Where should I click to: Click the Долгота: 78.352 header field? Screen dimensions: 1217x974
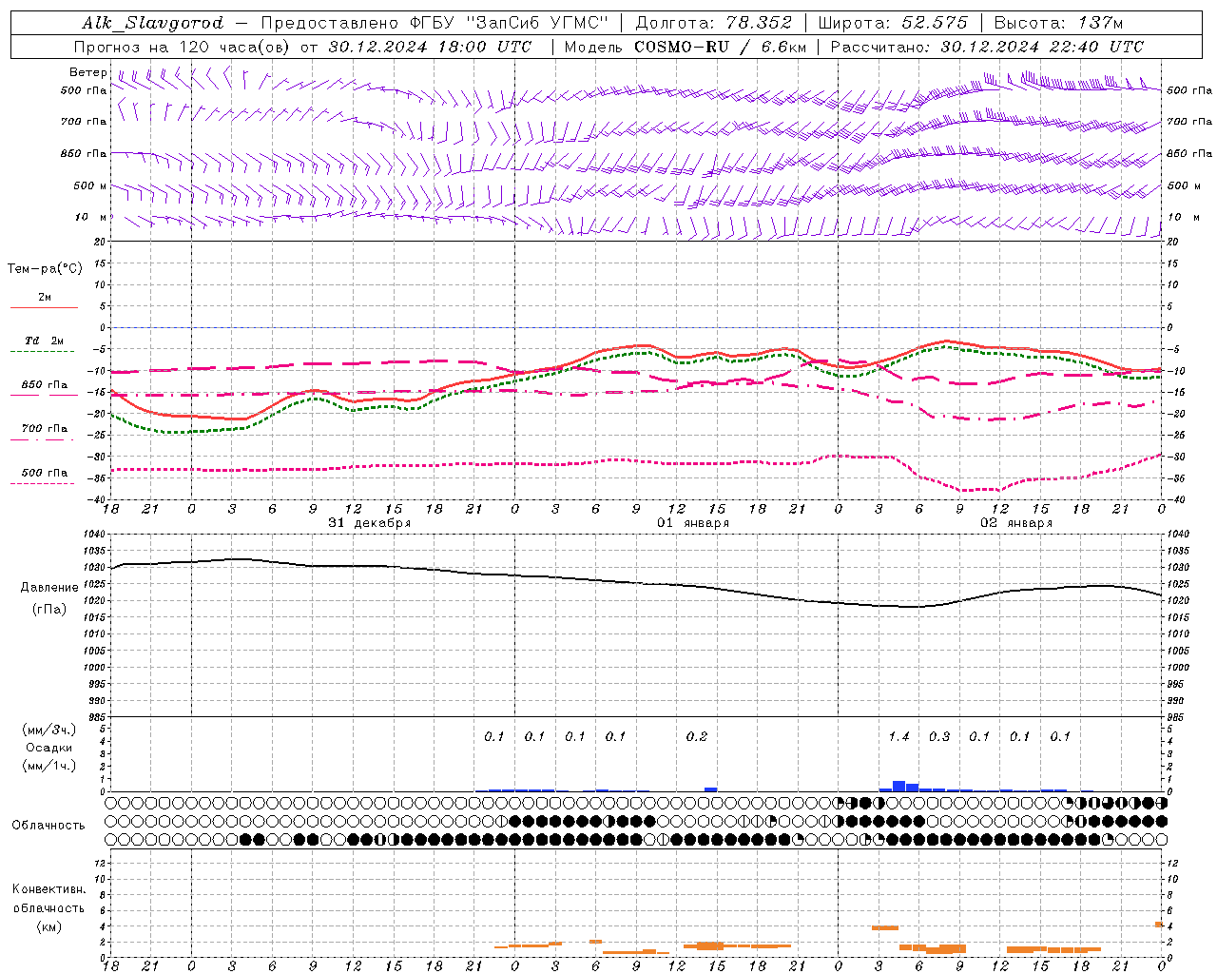[x=713, y=23]
